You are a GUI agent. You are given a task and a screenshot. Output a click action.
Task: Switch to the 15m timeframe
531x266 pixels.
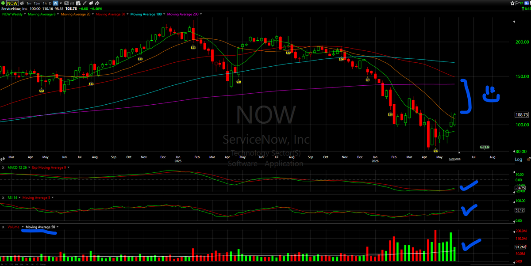pos(37,3)
